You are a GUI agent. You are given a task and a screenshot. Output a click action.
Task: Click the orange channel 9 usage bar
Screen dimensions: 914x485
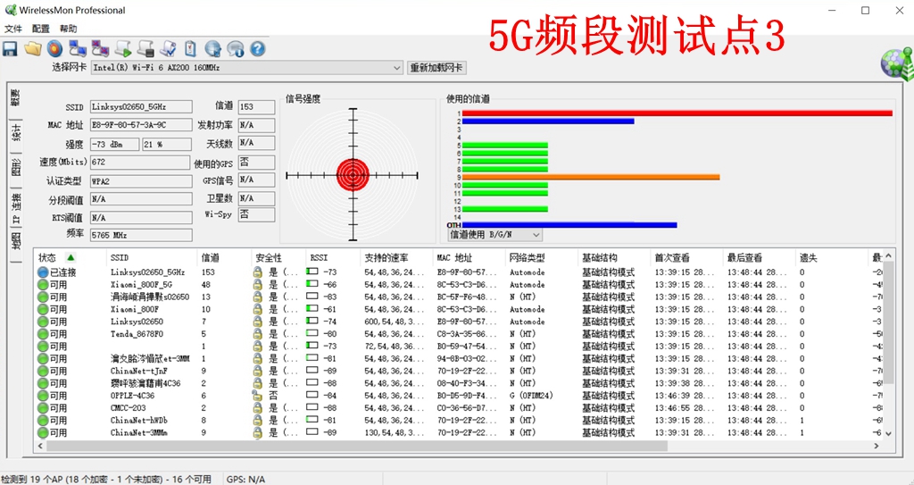pyautogui.click(x=591, y=177)
